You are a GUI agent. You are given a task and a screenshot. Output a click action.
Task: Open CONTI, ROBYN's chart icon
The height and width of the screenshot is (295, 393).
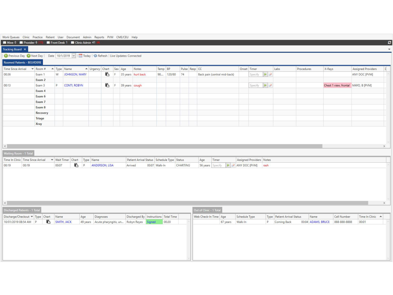(107, 85)
